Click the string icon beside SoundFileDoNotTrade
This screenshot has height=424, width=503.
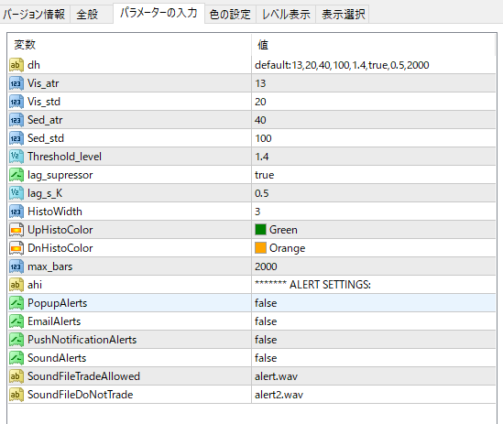coord(16,394)
